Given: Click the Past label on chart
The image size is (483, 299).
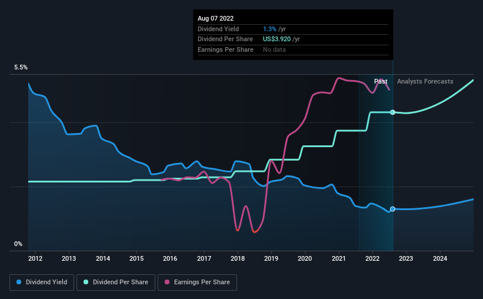Looking at the screenshot, I should click(x=381, y=81).
